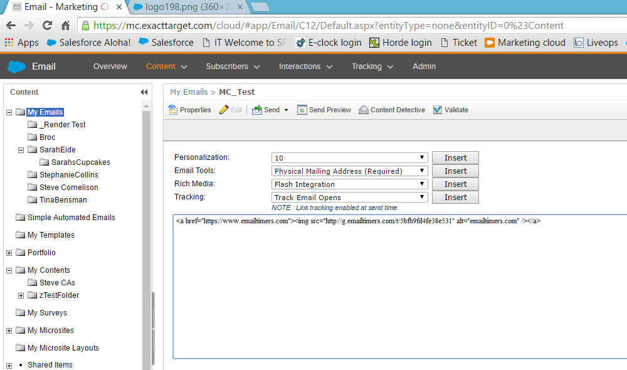Click the Edit pencil toolbar item
Screen dimensions: 627x370
point(230,110)
